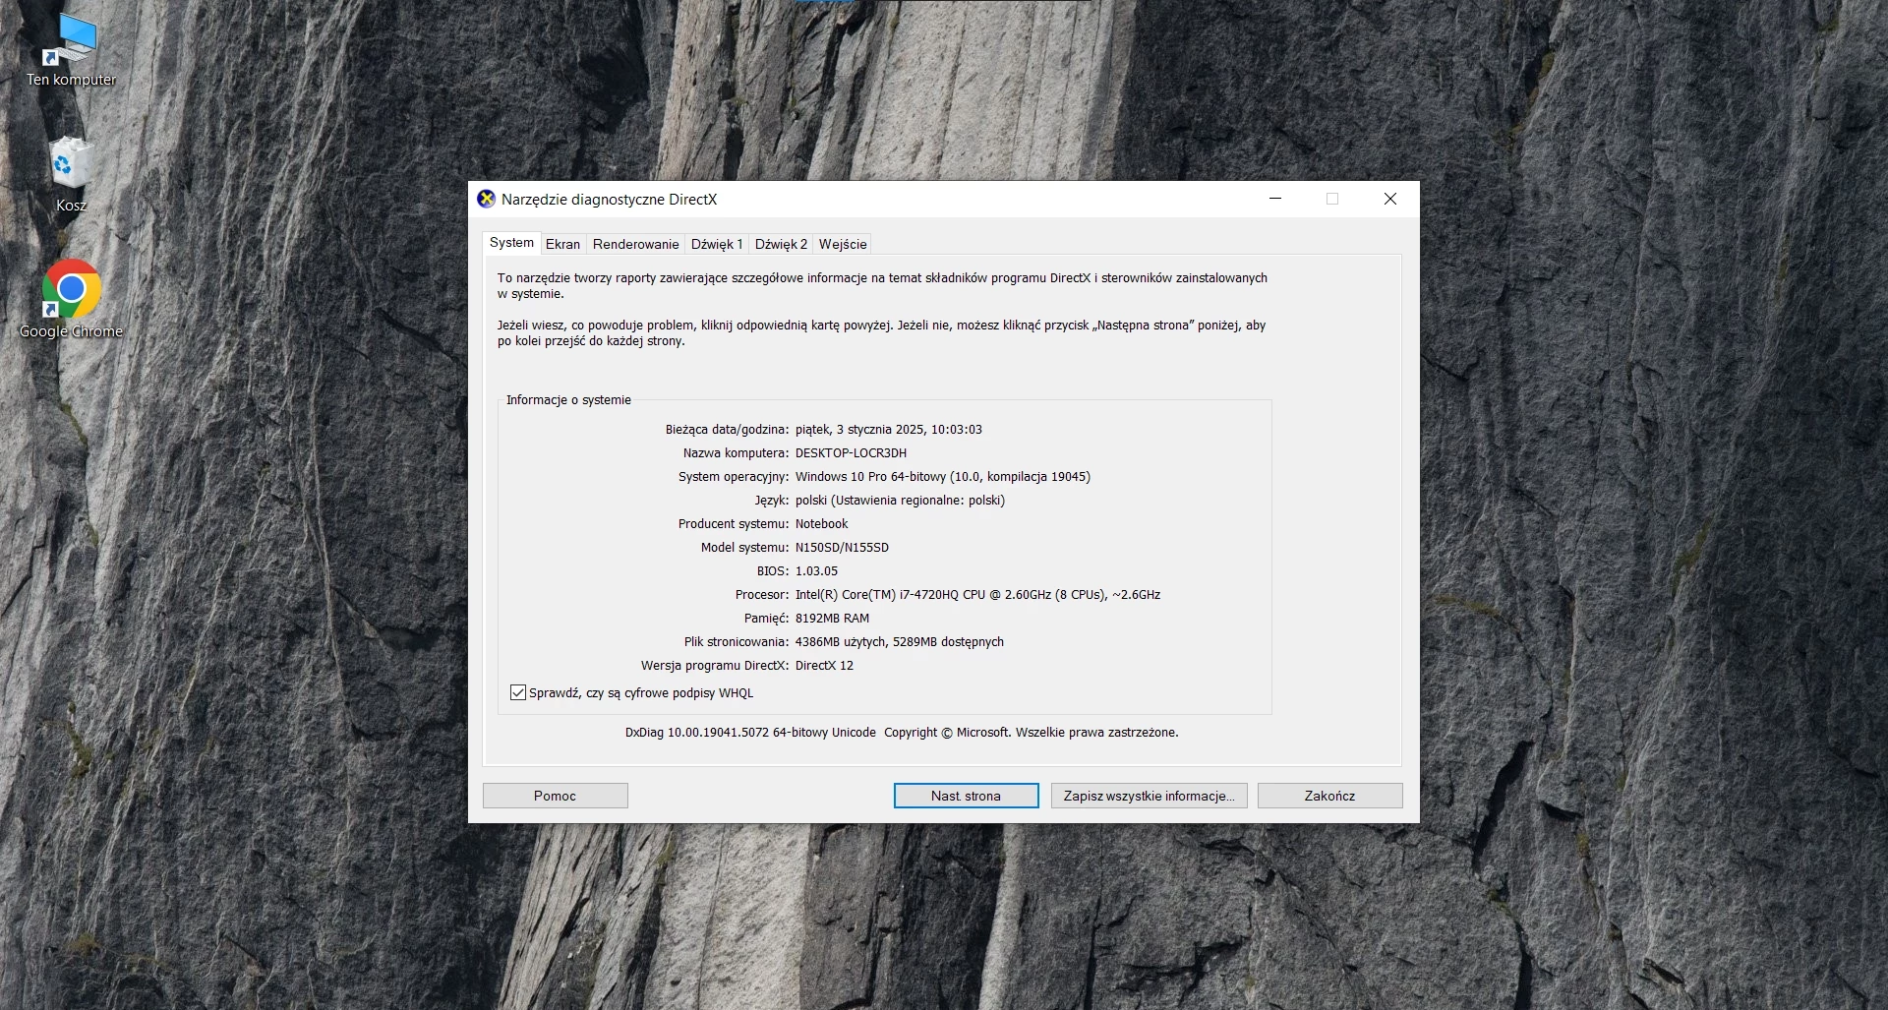This screenshot has height=1010, width=1888.
Task: Click the 8192MB RAM value
Action: point(832,619)
